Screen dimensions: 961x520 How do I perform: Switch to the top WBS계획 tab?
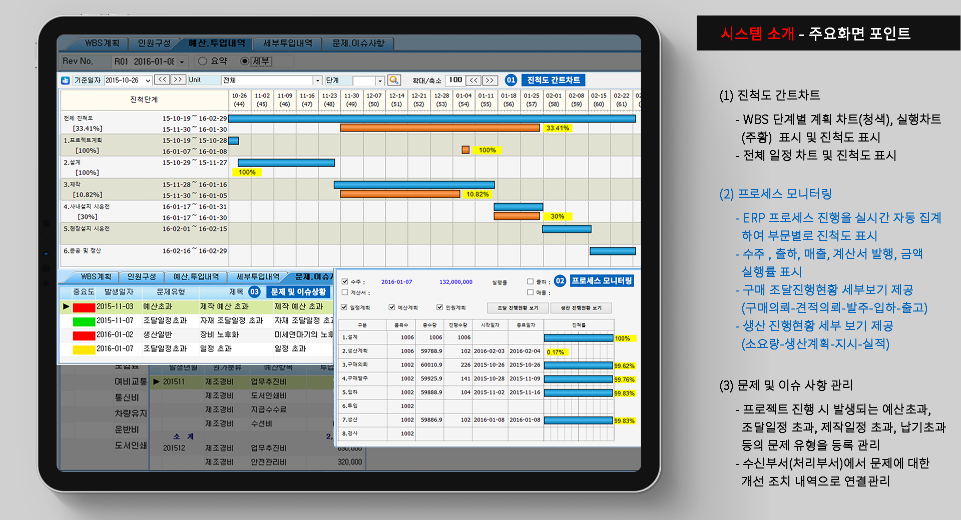click(102, 43)
